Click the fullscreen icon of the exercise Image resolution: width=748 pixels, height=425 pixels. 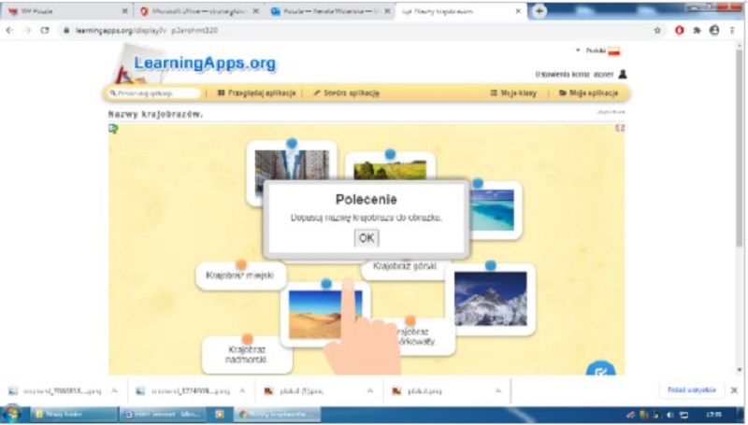[620, 128]
